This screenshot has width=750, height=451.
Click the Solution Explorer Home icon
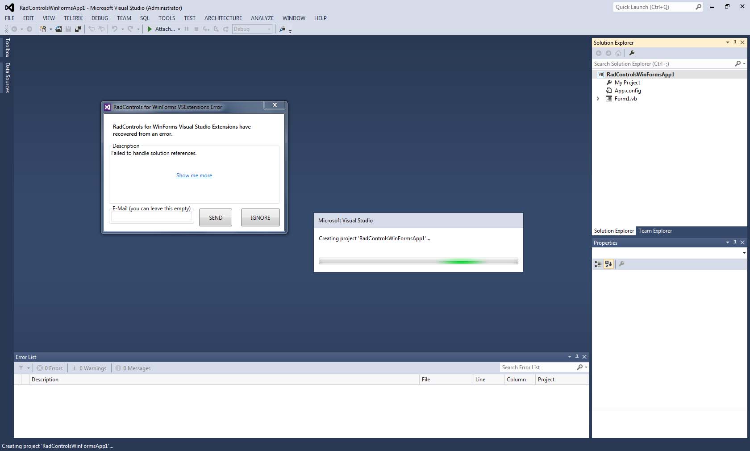coord(618,53)
